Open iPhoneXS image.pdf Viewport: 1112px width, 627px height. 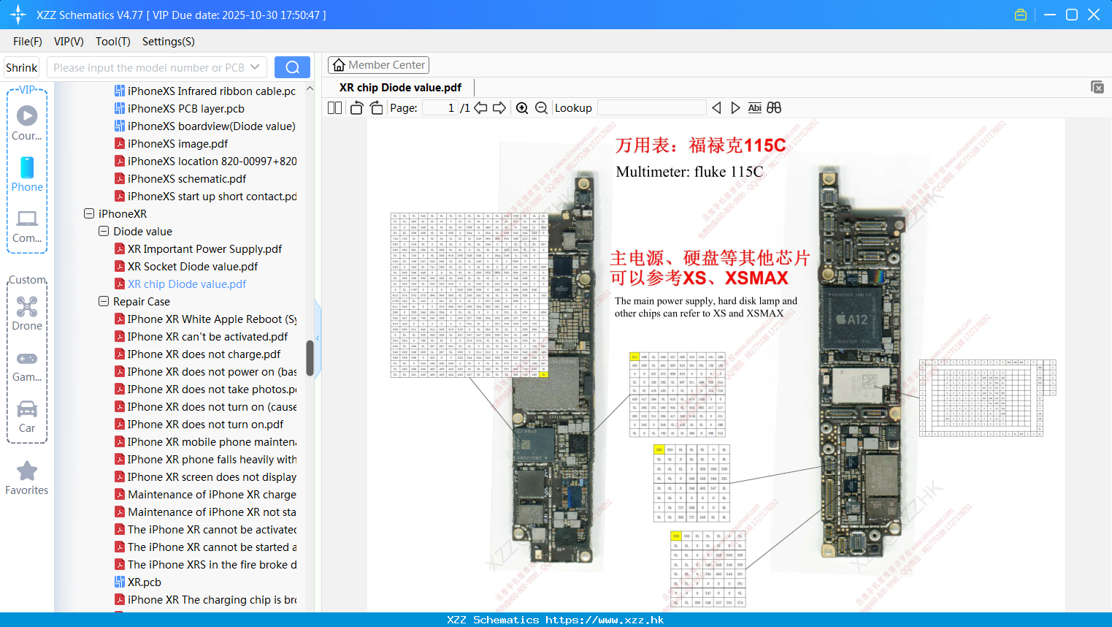177,143
